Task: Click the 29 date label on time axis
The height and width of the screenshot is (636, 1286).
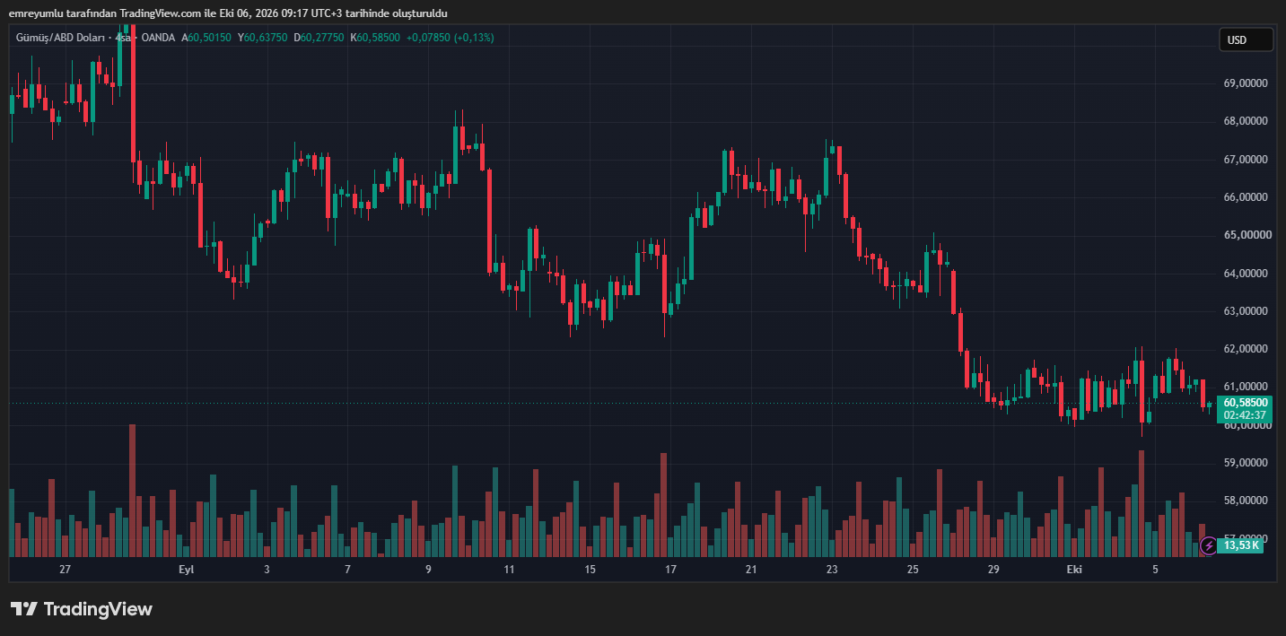Action: pos(993,570)
